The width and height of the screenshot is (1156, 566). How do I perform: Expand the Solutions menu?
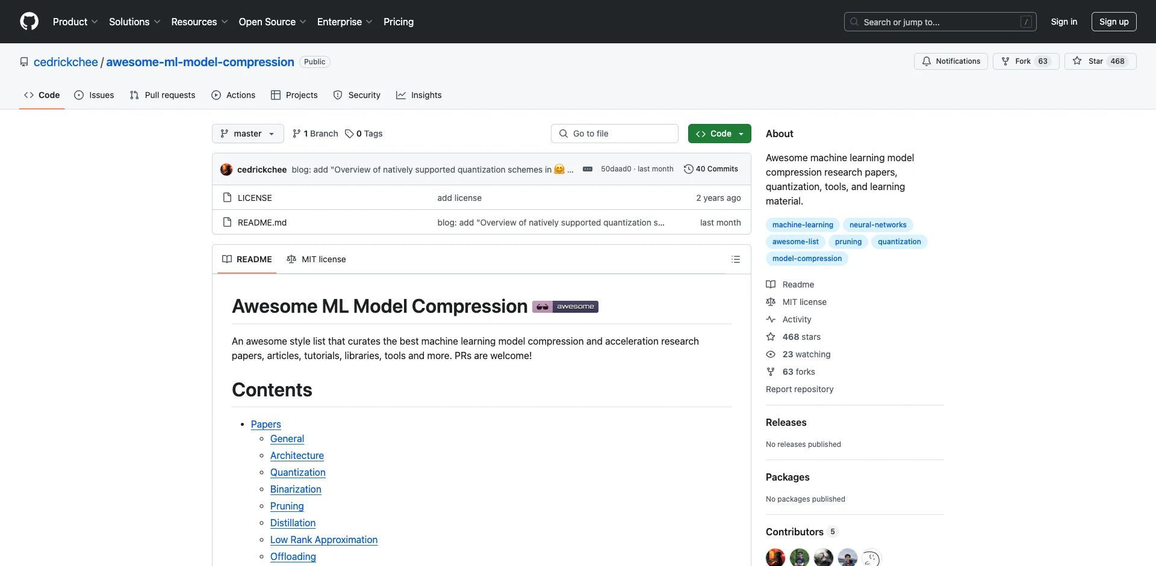(x=134, y=22)
